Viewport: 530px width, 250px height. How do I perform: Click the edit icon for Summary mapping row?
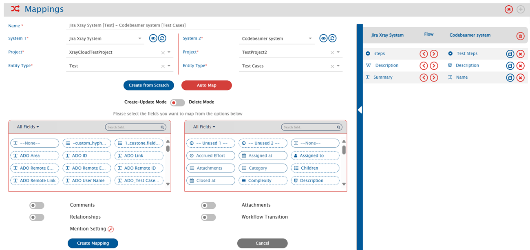click(510, 77)
